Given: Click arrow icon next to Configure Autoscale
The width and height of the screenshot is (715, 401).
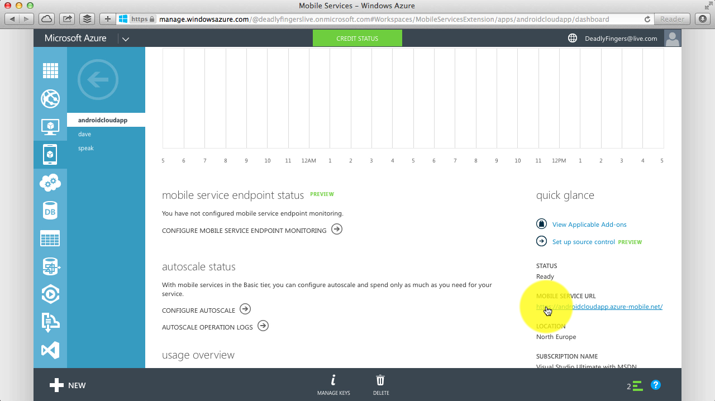Looking at the screenshot, I should click(245, 309).
